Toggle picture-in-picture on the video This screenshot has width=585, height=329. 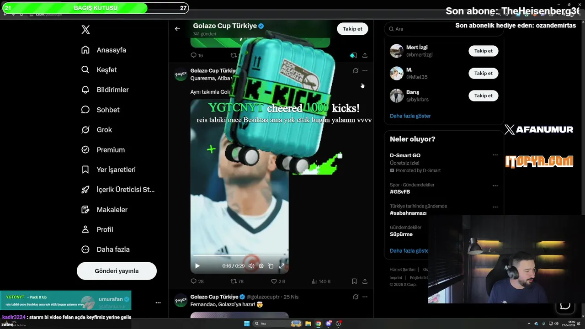click(271, 266)
